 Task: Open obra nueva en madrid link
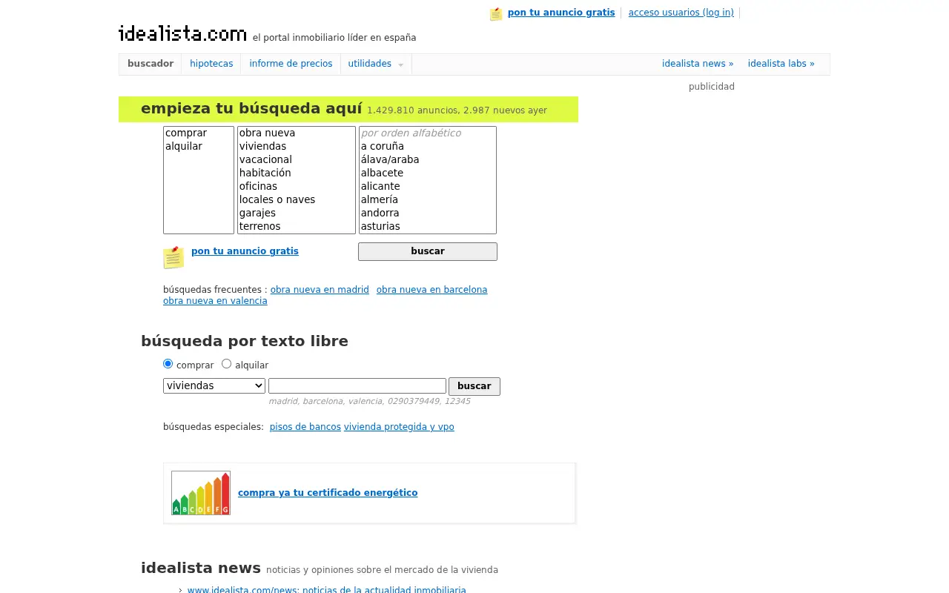[320, 290]
